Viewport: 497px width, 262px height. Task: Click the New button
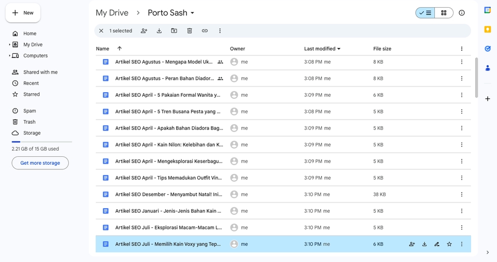[x=23, y=13]
